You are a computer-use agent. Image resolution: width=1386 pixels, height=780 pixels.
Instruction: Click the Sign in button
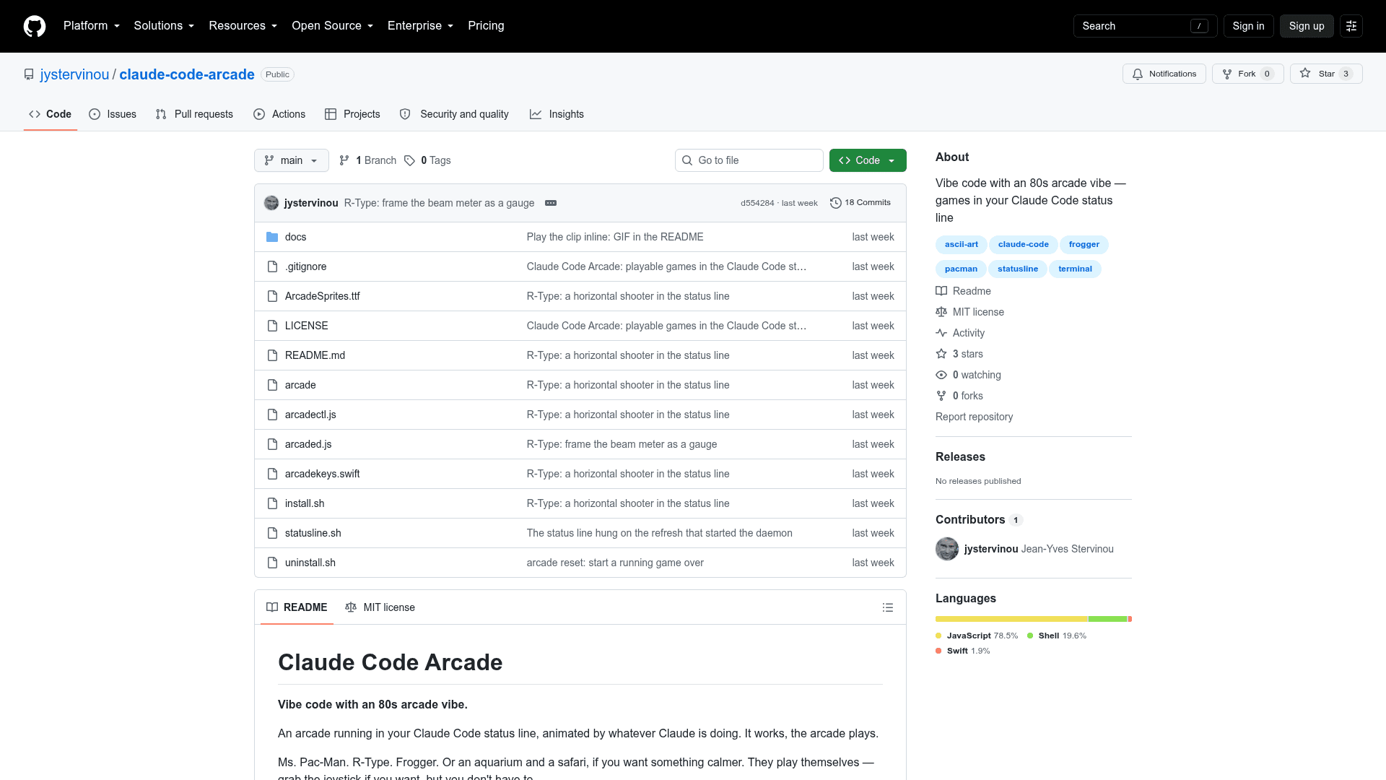1248,26
